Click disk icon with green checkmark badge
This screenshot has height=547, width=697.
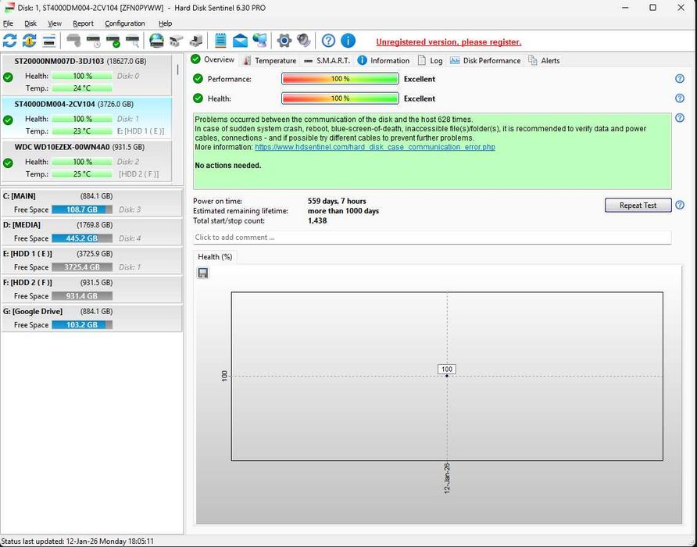(x=113, y=41)
